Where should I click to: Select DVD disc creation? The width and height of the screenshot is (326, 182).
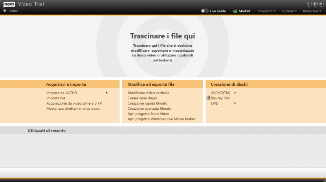[x=215, y=103]
